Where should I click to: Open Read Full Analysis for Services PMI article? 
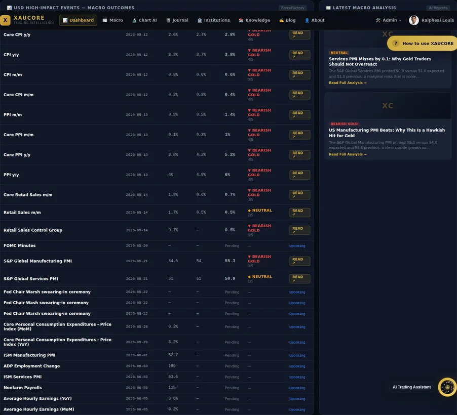(x=348, y=82)
